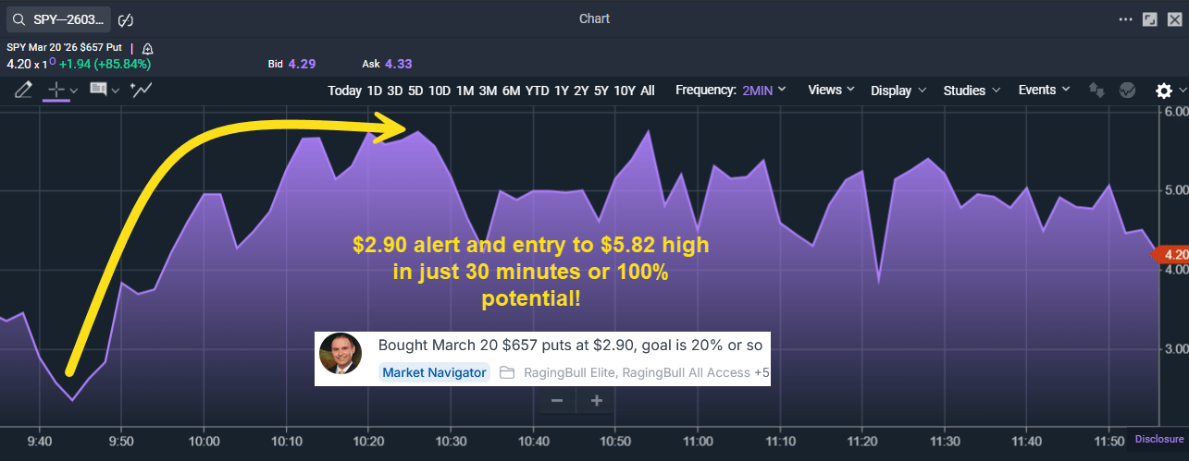Set a price alert with the bell icon

click(148, 48)
